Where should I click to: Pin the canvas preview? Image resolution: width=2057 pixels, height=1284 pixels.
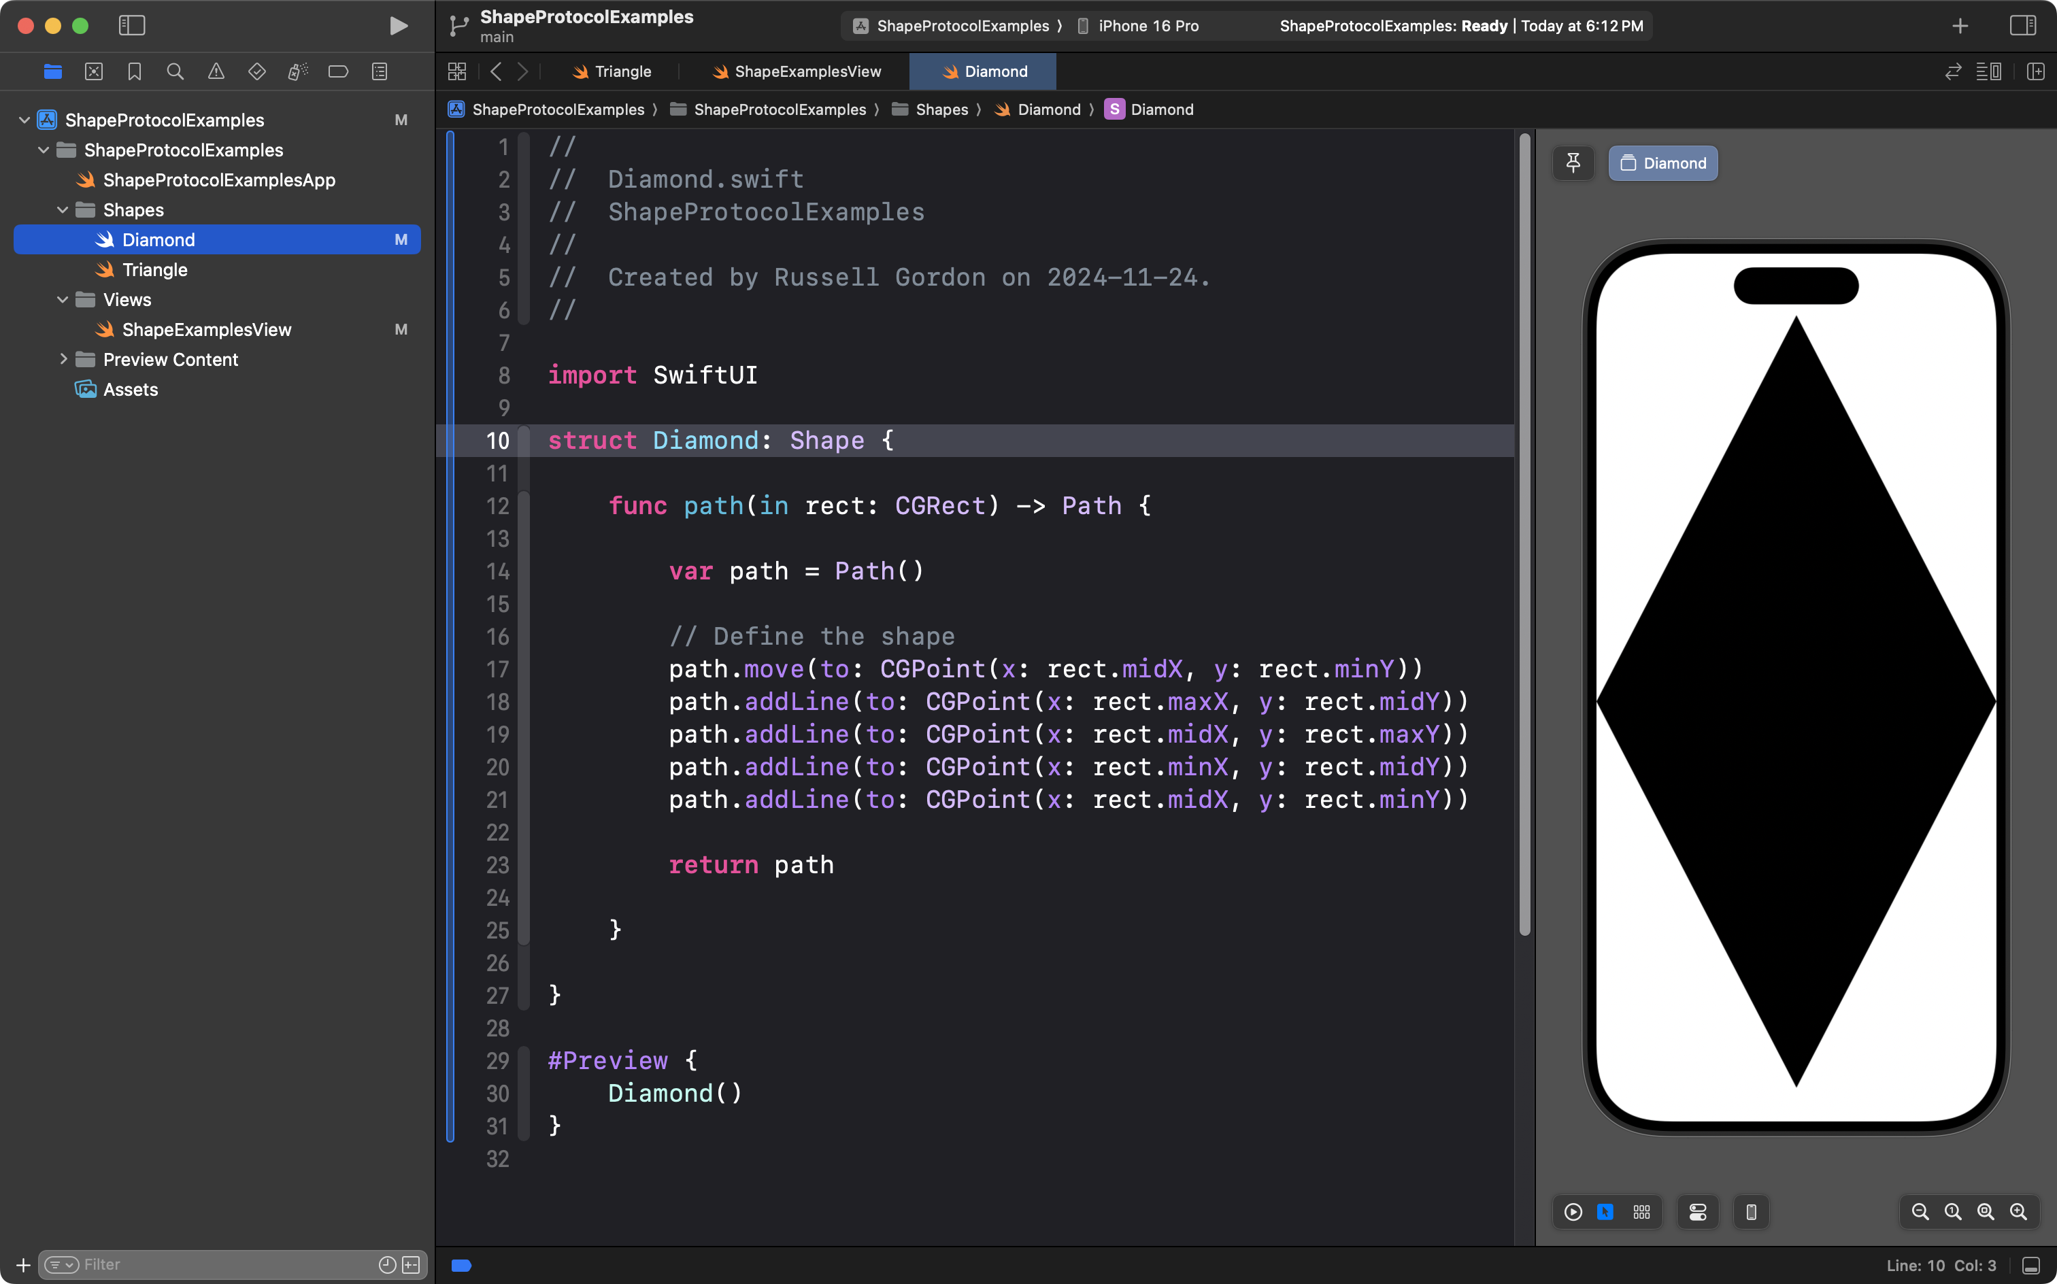[1573, 163]
